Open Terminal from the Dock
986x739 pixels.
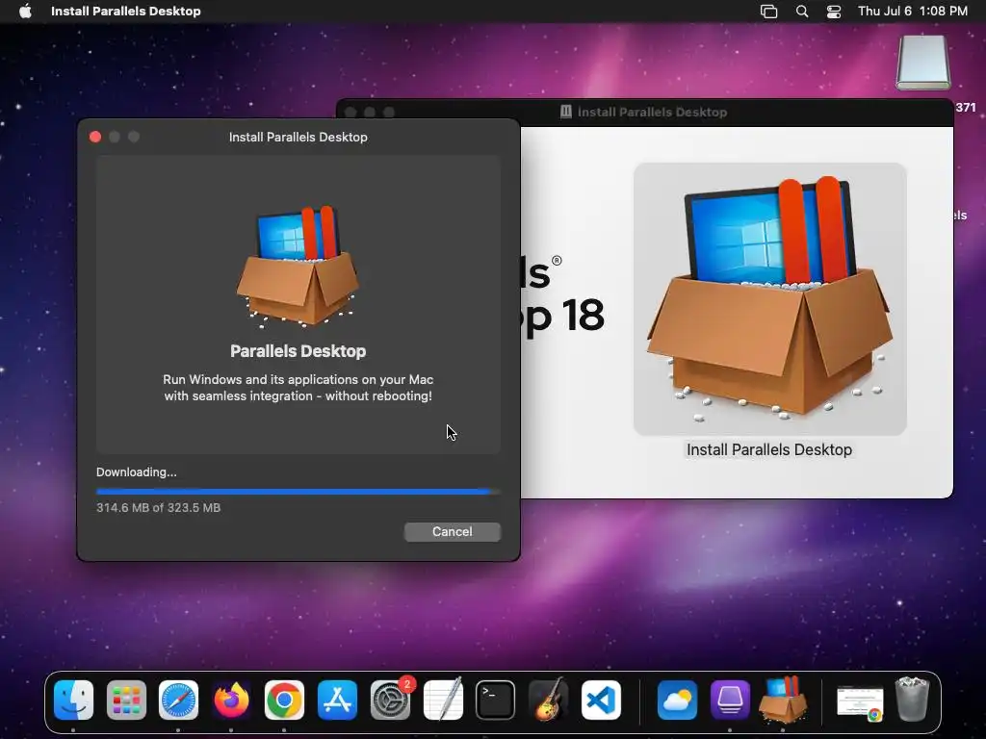click(x=496, y=701)
